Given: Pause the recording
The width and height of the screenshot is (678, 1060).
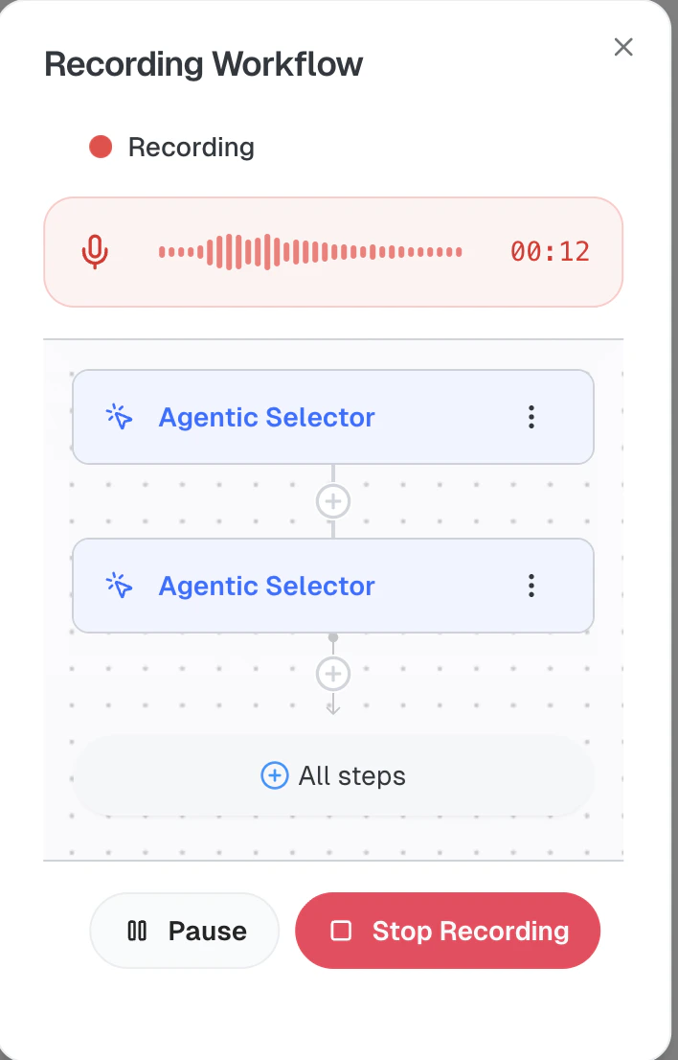Looking at the screenshot, I should tap(184, 930).
